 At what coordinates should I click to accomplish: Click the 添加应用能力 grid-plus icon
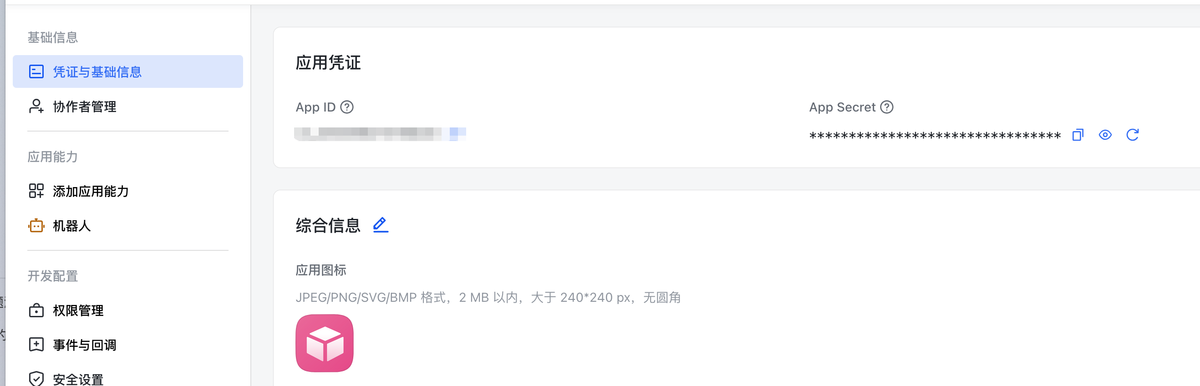coord(36,191)
